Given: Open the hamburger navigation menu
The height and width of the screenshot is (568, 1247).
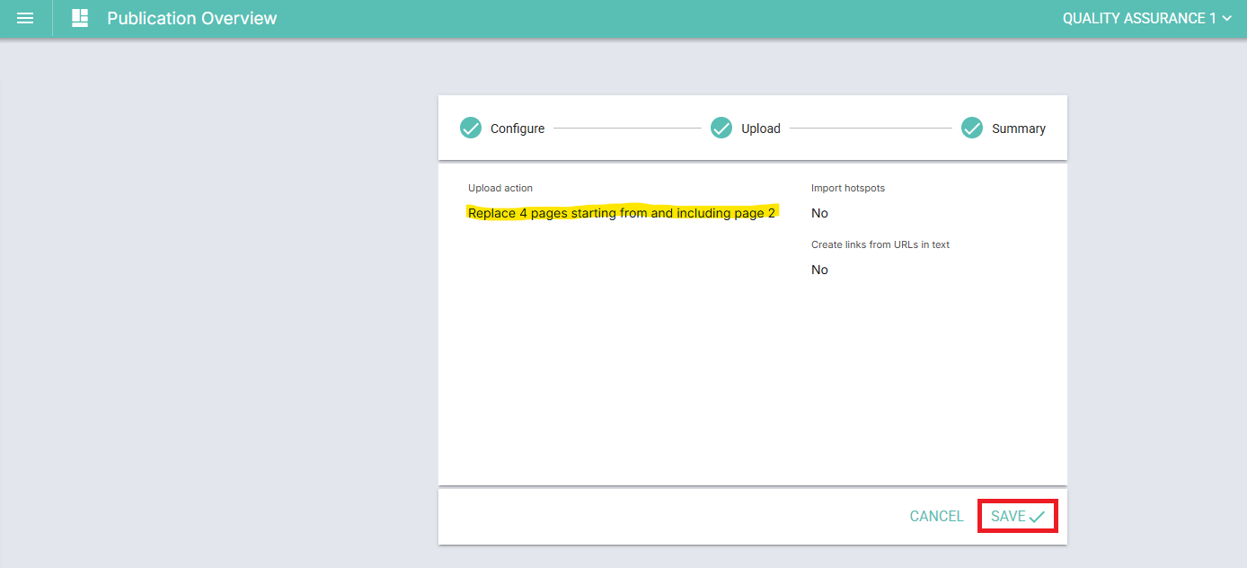Looking at the screenshot, I should (x=25, y=18).
